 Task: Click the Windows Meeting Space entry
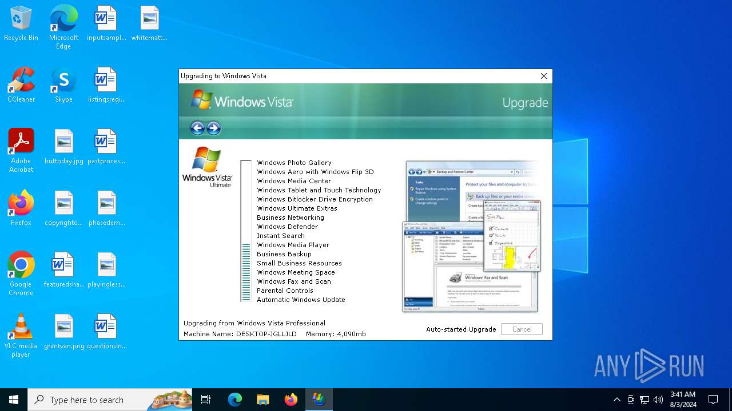pos(296,272)
